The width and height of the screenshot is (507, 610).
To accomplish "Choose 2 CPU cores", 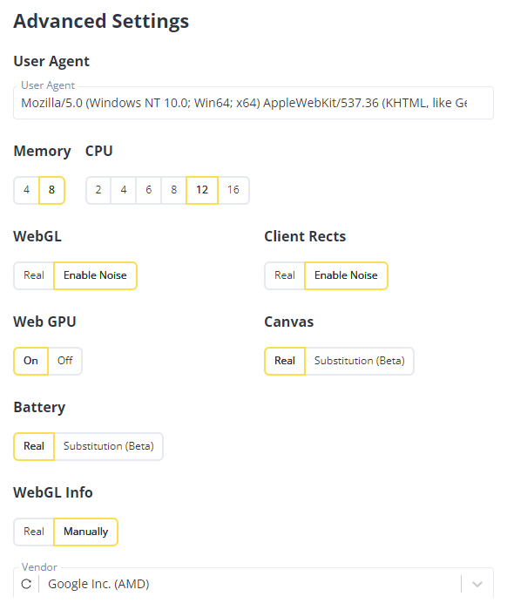I will click(x=98, y=190).
